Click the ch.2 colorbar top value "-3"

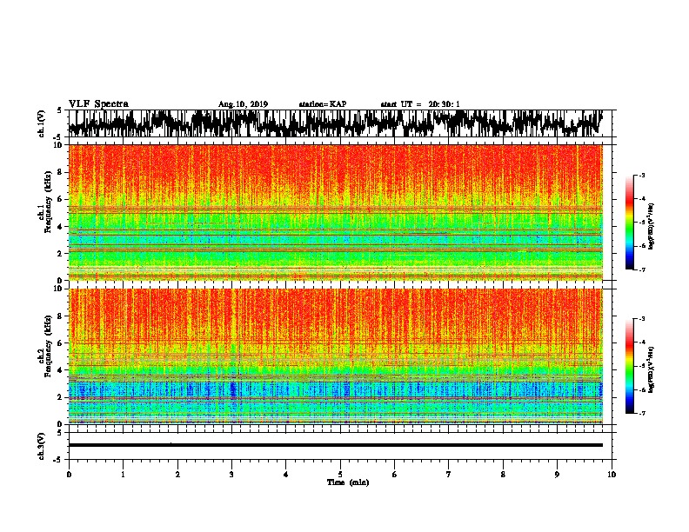(x=642, y=319)
